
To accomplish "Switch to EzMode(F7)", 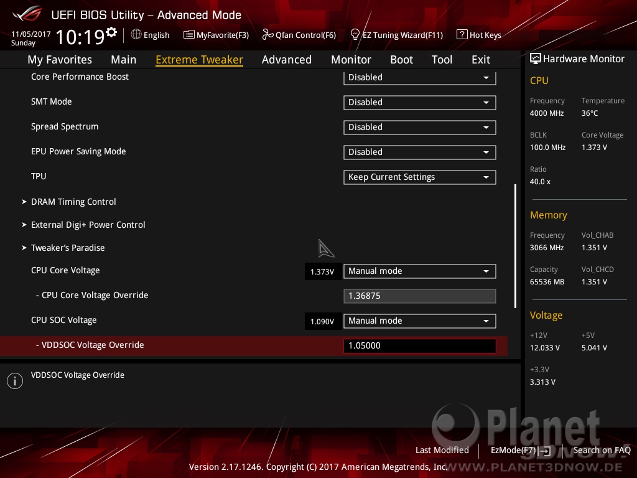I will 521,451.
